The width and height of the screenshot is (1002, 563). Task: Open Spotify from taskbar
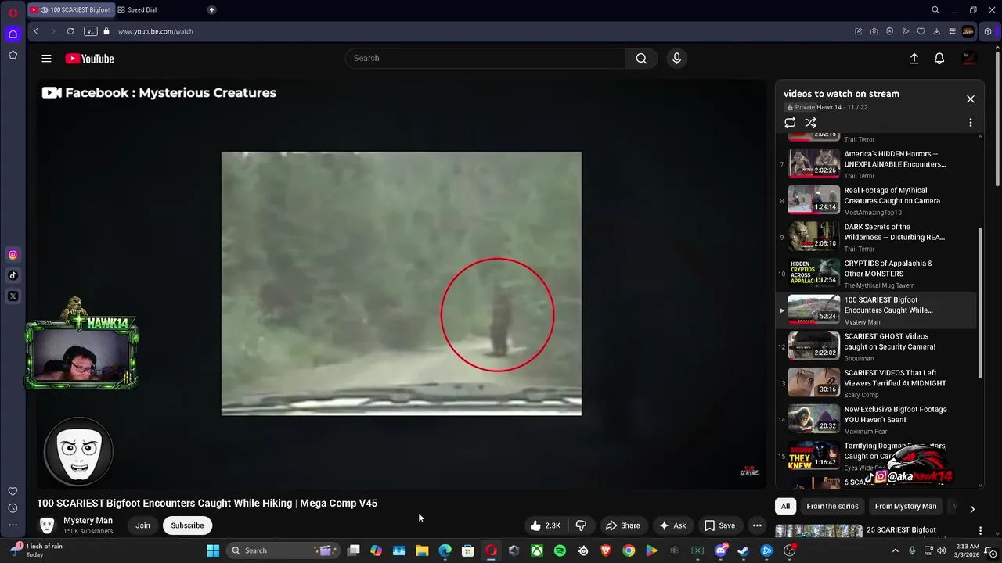pos(560,550)
